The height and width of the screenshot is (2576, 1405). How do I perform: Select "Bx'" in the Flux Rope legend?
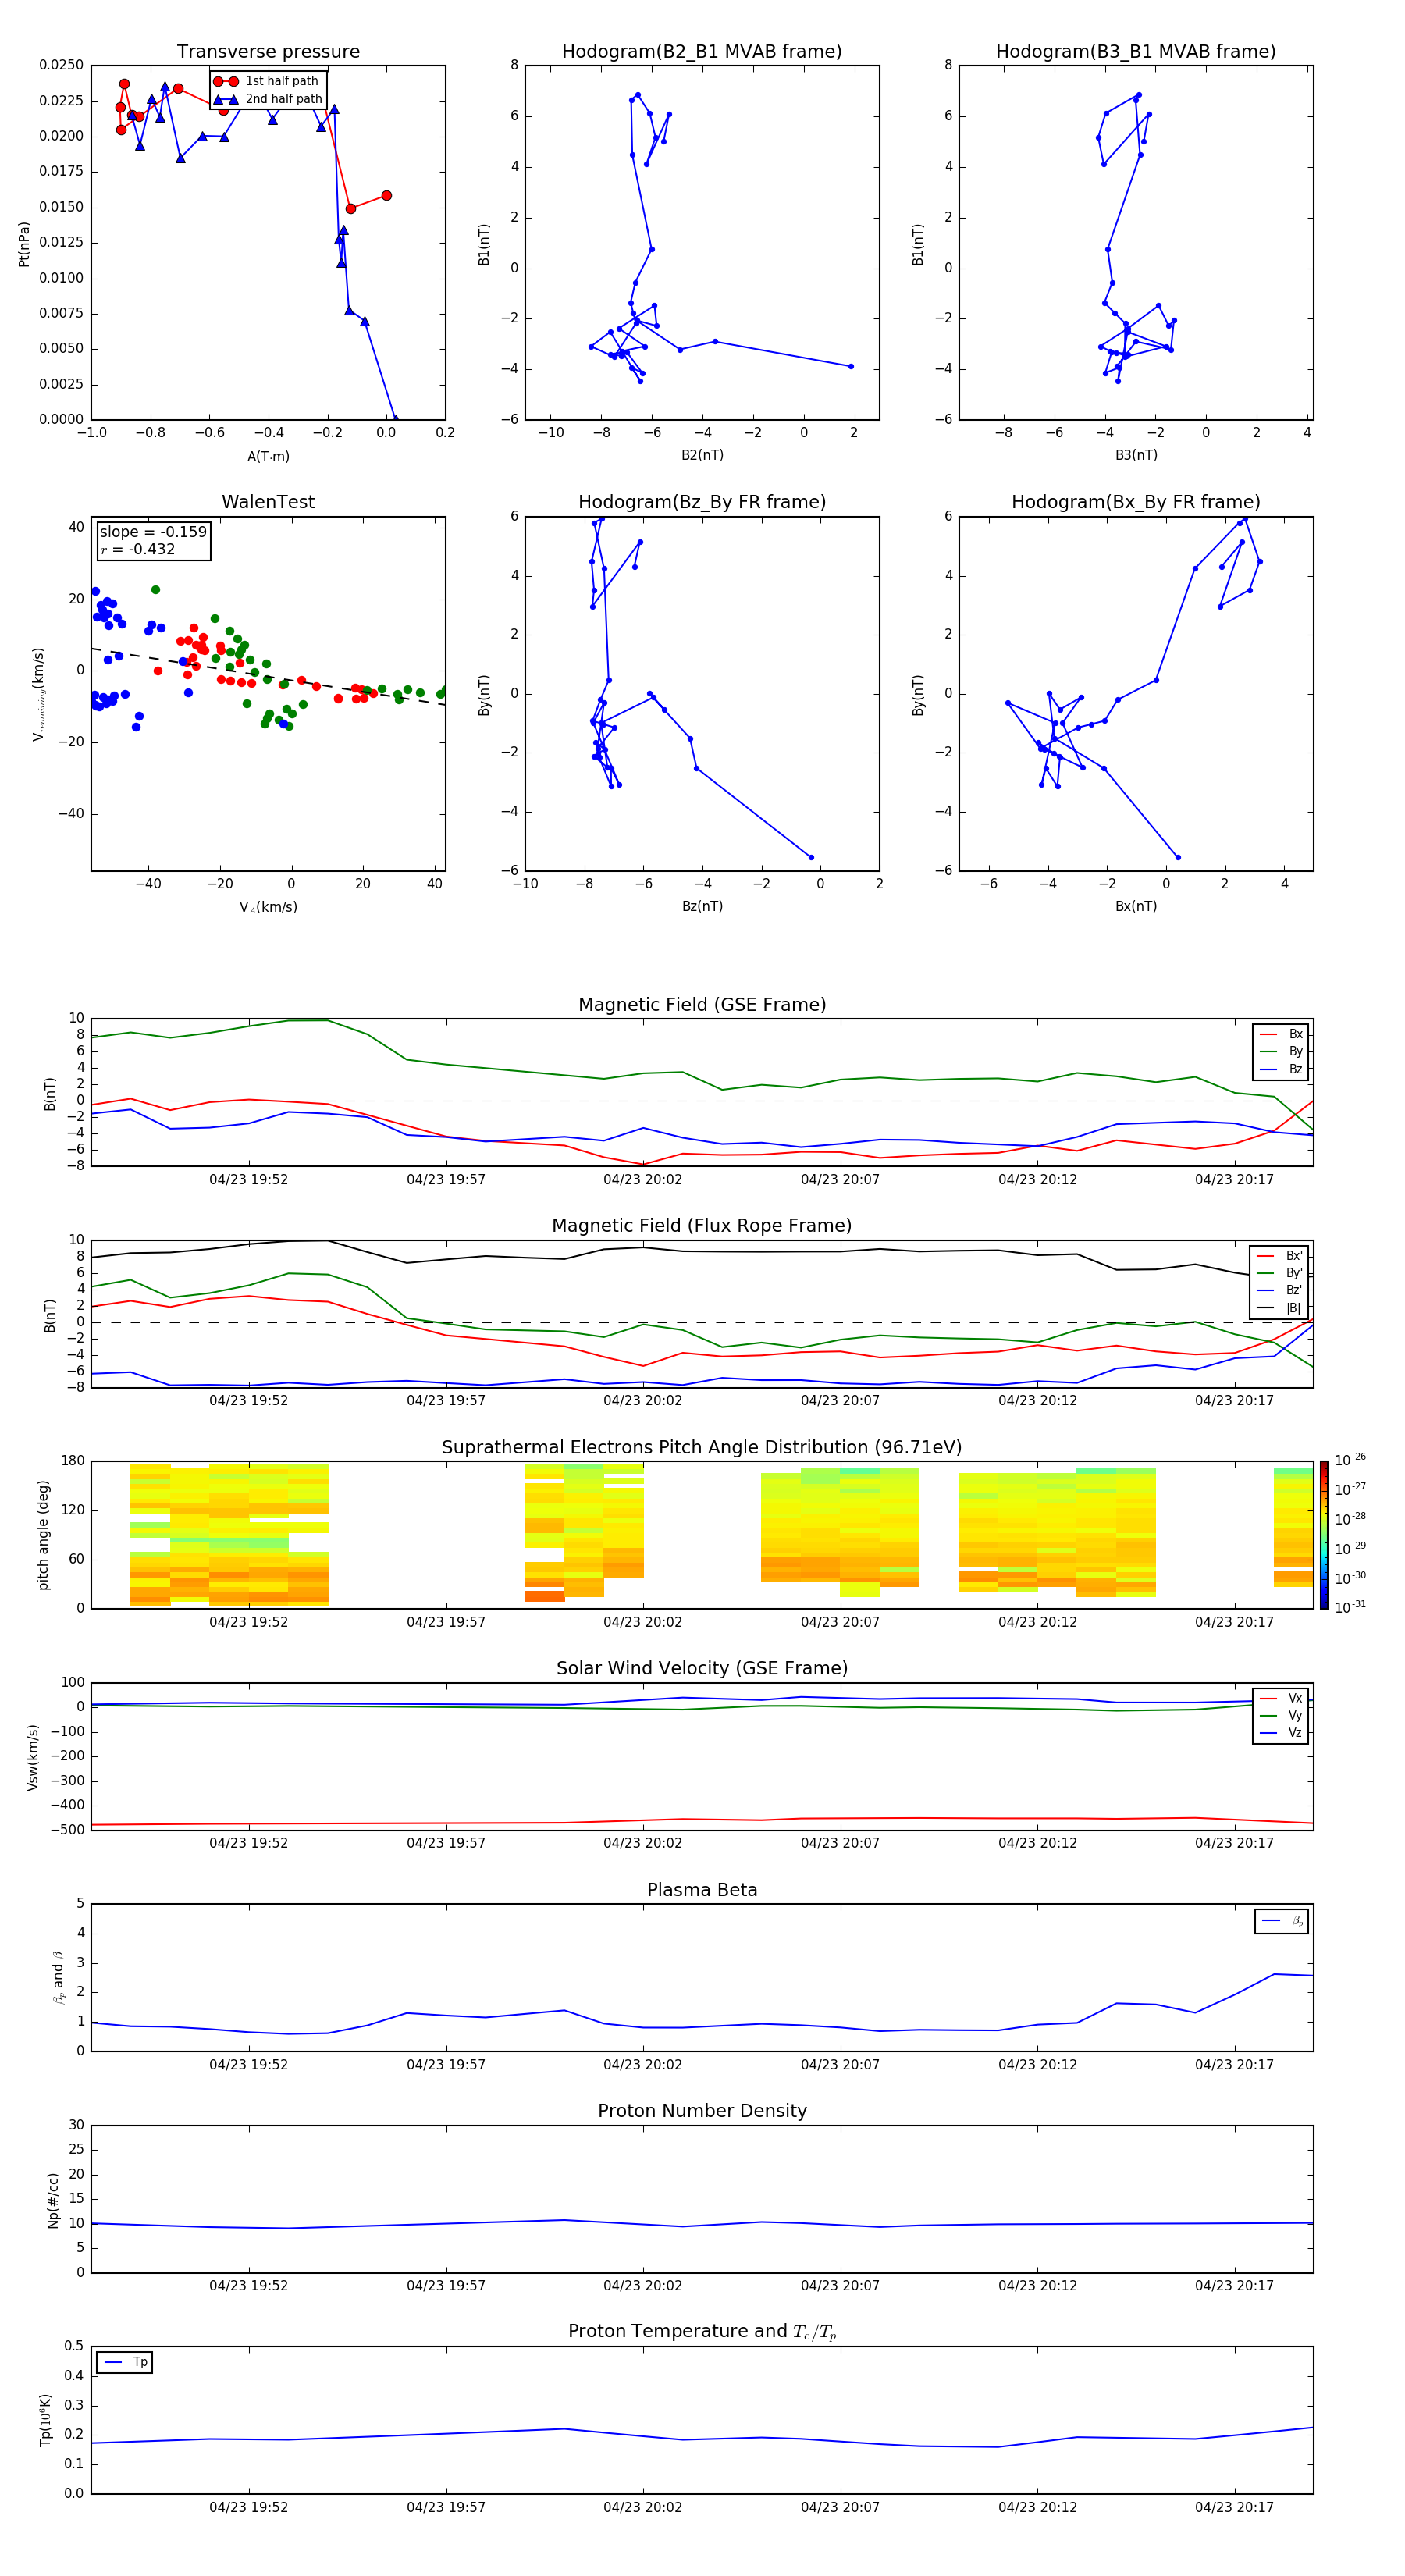(1280, 1256)
